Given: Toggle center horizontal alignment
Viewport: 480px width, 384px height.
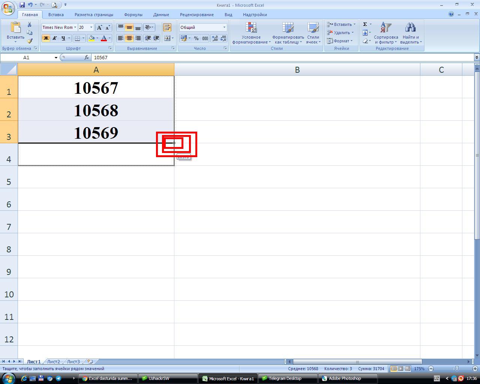Looking at the screenshot, I should [x=129, y=38].
